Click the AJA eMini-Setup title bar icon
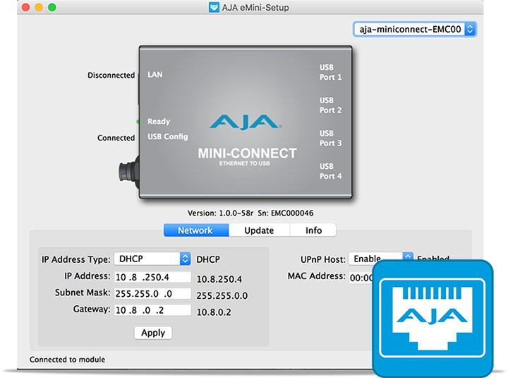 tap(214, 7)
